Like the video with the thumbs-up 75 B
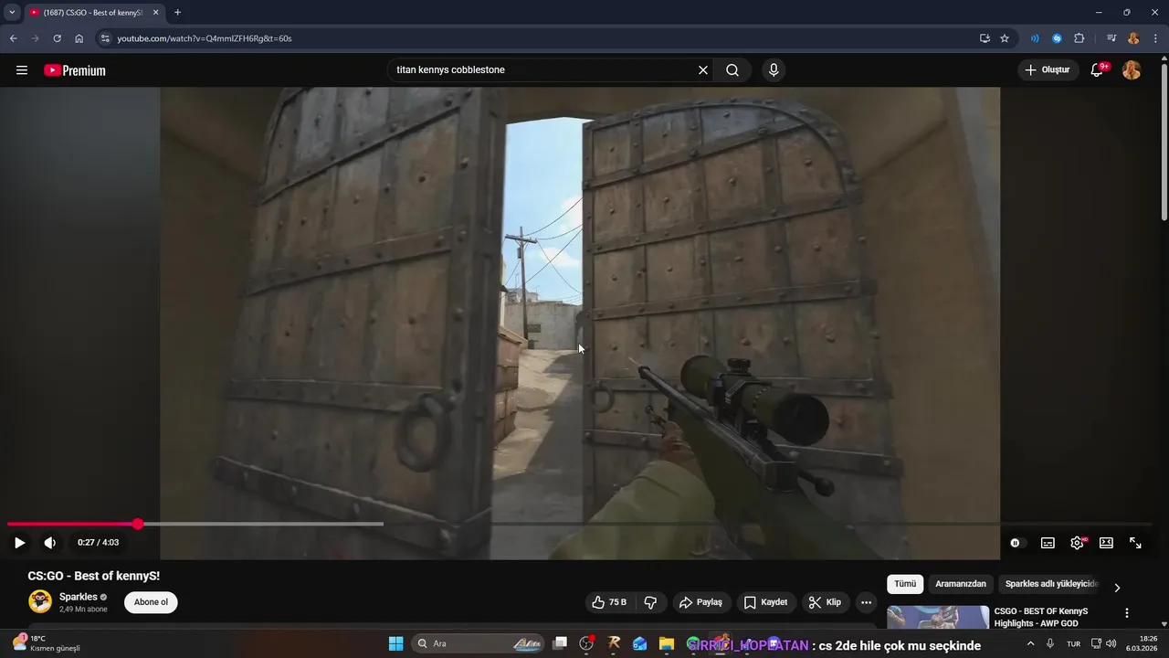Viewport: 1169px width, 658px height. pyautogui.click(x=609, y=602)
